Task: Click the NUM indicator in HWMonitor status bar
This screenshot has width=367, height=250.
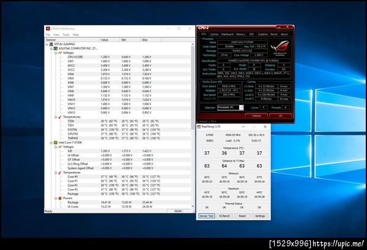Action: pos(178,211)
